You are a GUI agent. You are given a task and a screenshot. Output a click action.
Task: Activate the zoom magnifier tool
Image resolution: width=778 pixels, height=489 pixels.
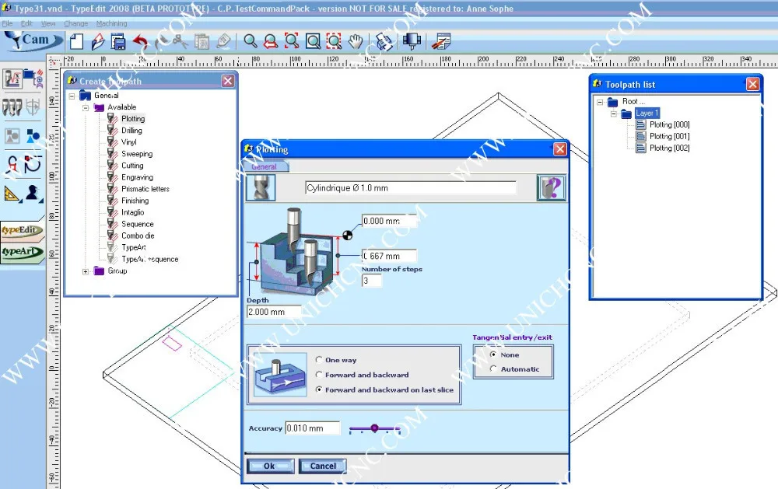250,41
